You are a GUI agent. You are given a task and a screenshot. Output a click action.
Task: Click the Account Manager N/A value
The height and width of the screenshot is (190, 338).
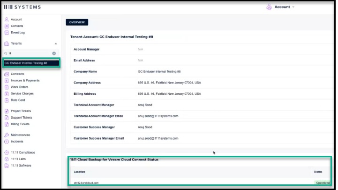(x=140, y=49)
